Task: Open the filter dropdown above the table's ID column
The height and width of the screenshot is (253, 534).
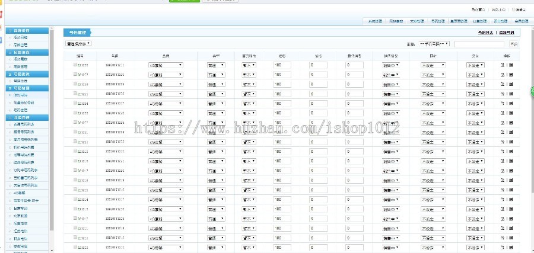Action: (x=78, y=43)
